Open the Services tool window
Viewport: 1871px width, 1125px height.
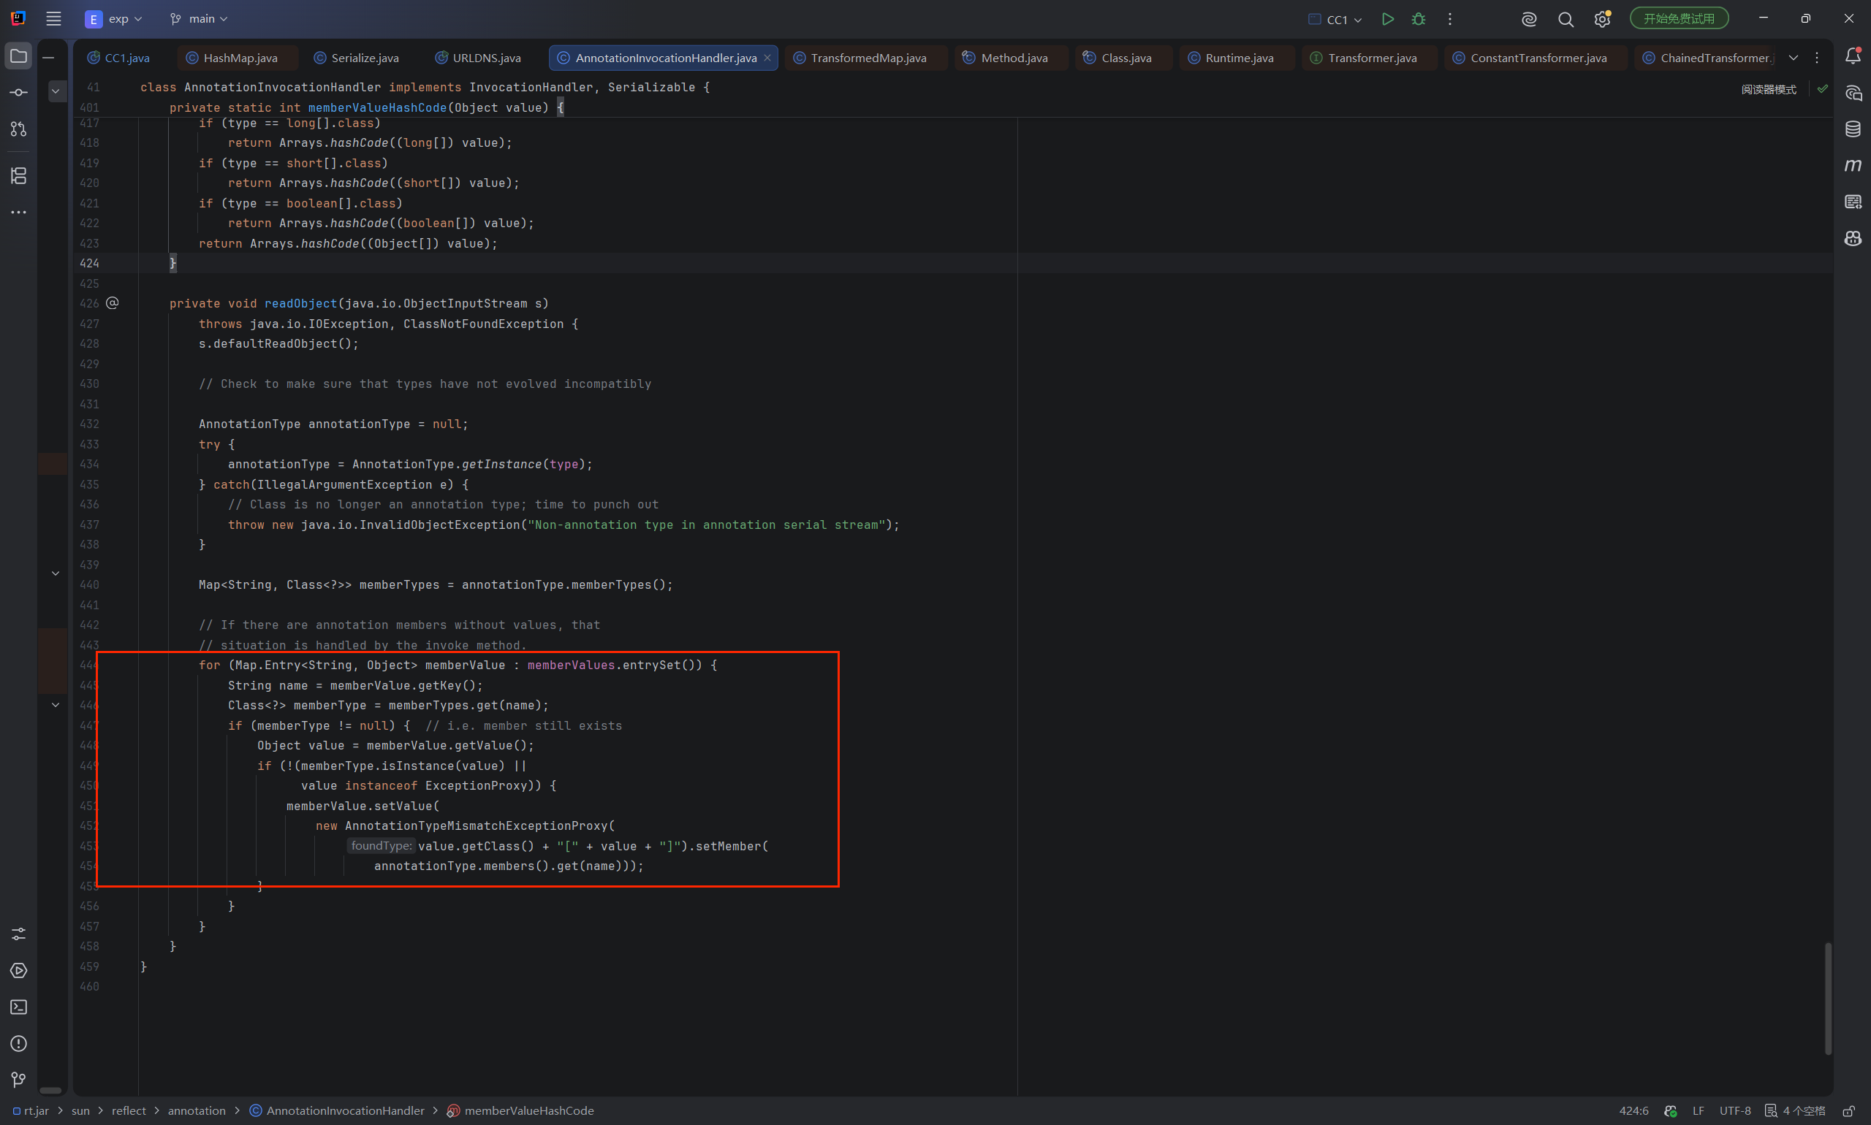point(19,970)
